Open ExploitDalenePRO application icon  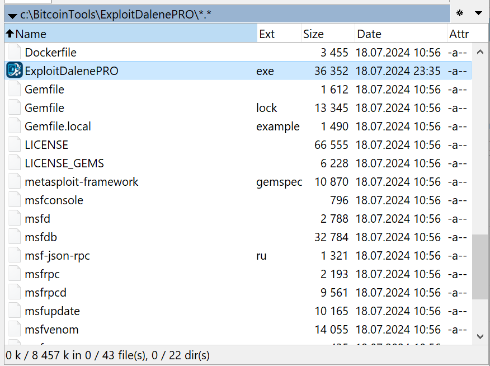point(15,70)
